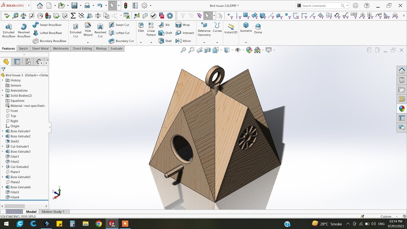This screenshot has height=229, width=407.
Task: Select the Swept Cut tool
Action: pyautogui.click(x=119, y=25)
